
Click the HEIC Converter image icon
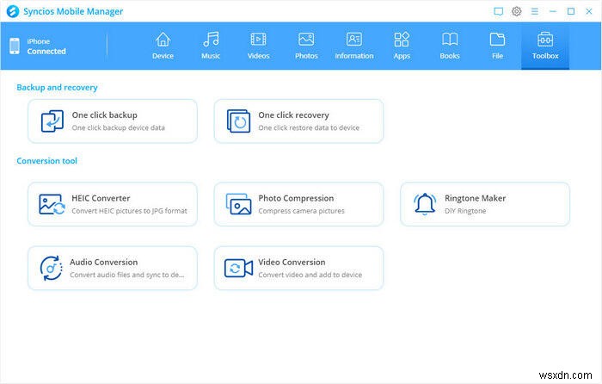52,204
